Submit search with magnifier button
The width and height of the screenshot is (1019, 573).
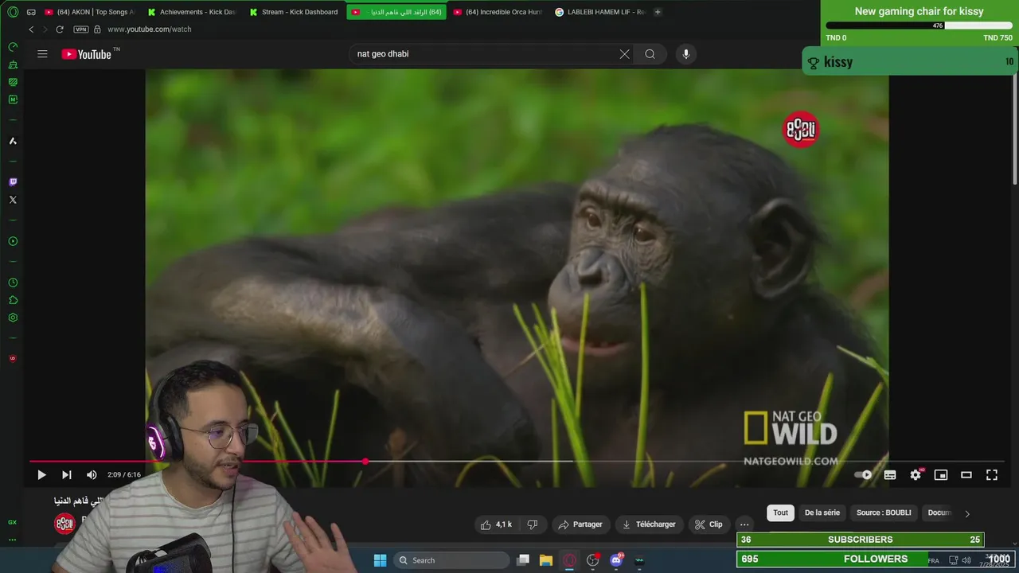coord(650,54)
